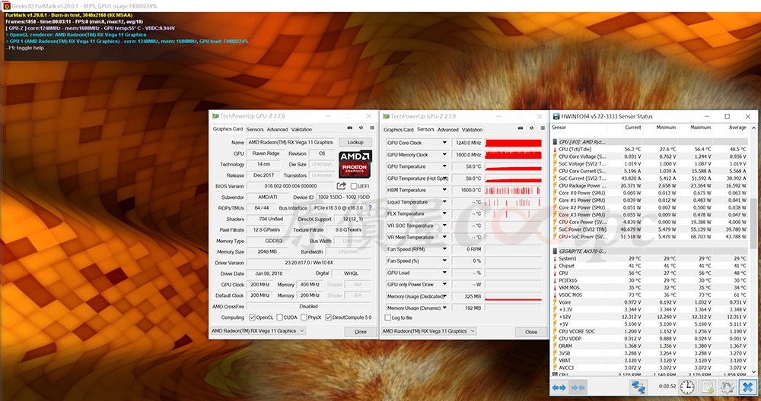The width and height of the screenshot is (761, 401).
Task: Open GPU selector combo in Graphics Card window
Action: click(x=258, y=331)
